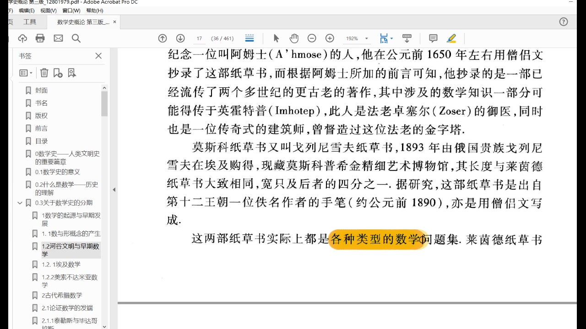Select the 数学史概论 第三版 document tab

[x=83, y=22]
